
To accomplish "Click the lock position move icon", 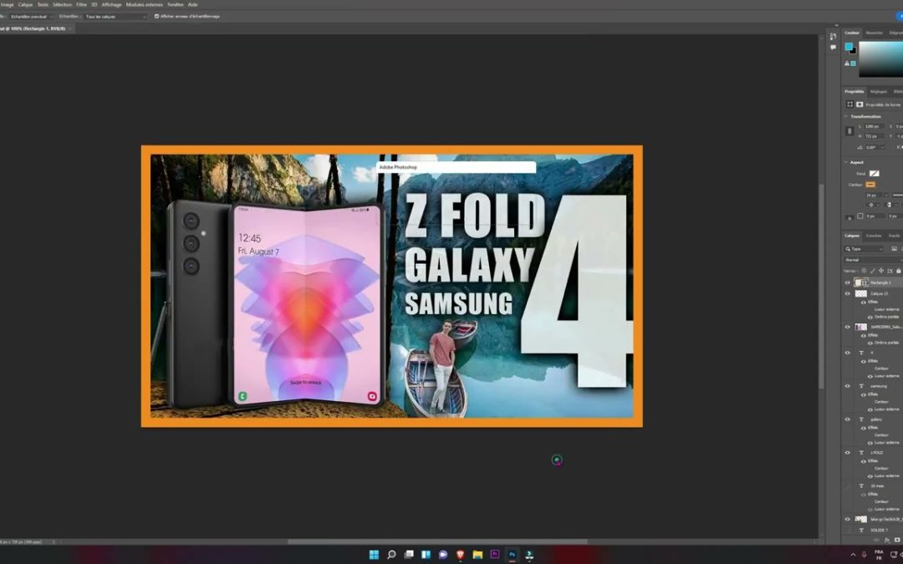I will tap(880, 271).
